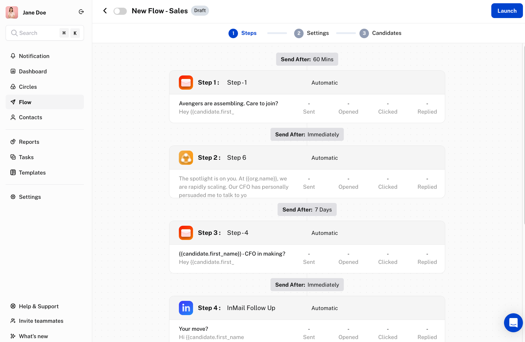525x342 pixels.
Task: Open the Send After 60 Mins delay selector
Action: (x=307, y=59)
